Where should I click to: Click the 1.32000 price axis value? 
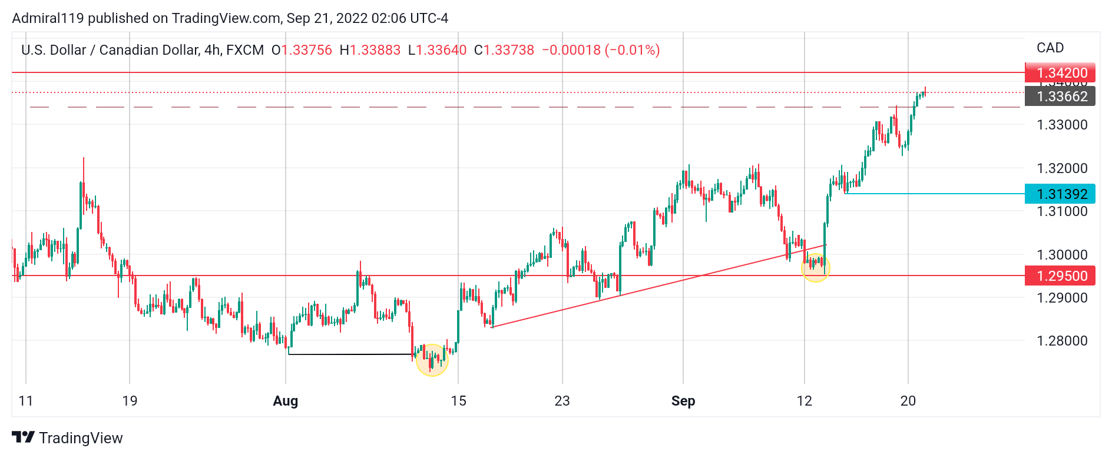pyautogui.click(x=1062, y=168)
